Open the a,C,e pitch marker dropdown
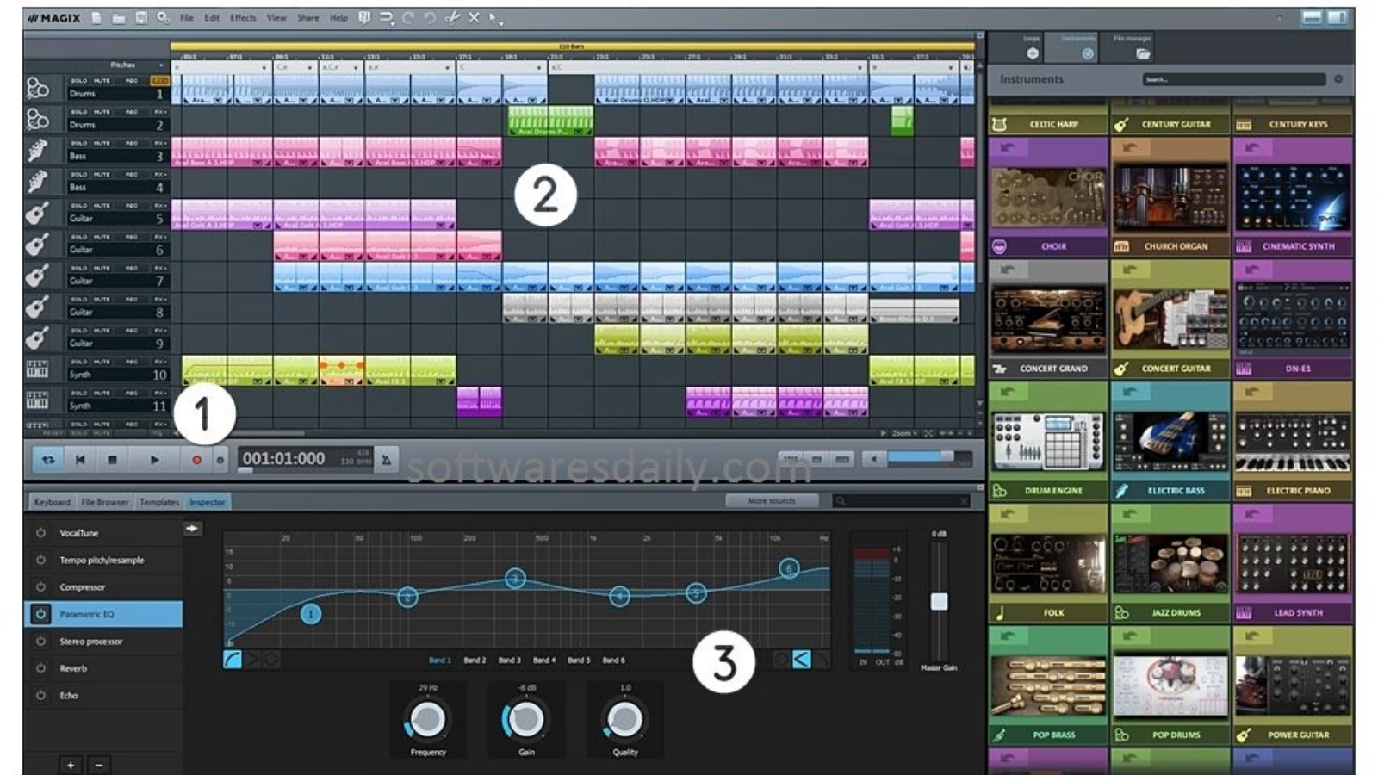Viewport: 1378px width, 775px height. click(x=356, y=67)
